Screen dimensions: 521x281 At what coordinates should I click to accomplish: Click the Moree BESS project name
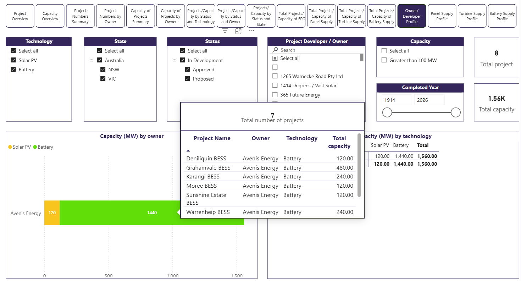(201, 186)
